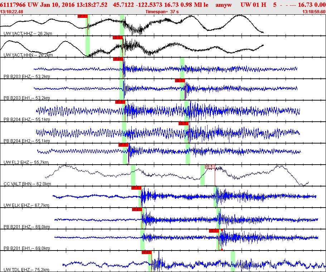
Task: Click the green predicted S bar on FL2 EHZ
Action: 188,154
